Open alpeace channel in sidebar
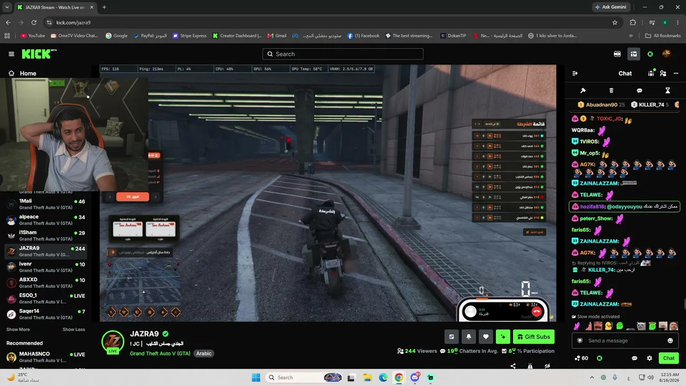 coord(46,220)
